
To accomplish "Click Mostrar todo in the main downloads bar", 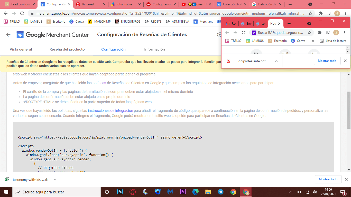I will pyautogui.click(x=328, y=179).
